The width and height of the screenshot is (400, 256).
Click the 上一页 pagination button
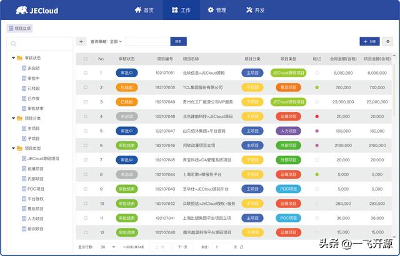pos(160,247)
